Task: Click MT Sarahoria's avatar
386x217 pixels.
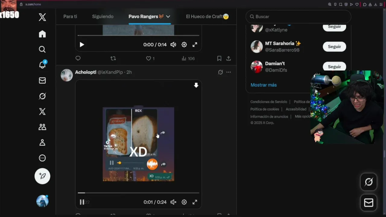Action: (x=257, y=47)
